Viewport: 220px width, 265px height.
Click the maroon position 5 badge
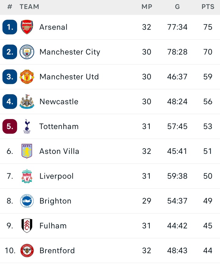tap(10, 126)
